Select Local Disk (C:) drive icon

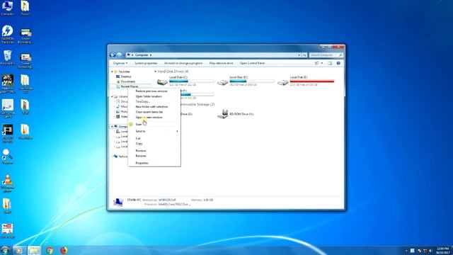click(x=162, y=82)
